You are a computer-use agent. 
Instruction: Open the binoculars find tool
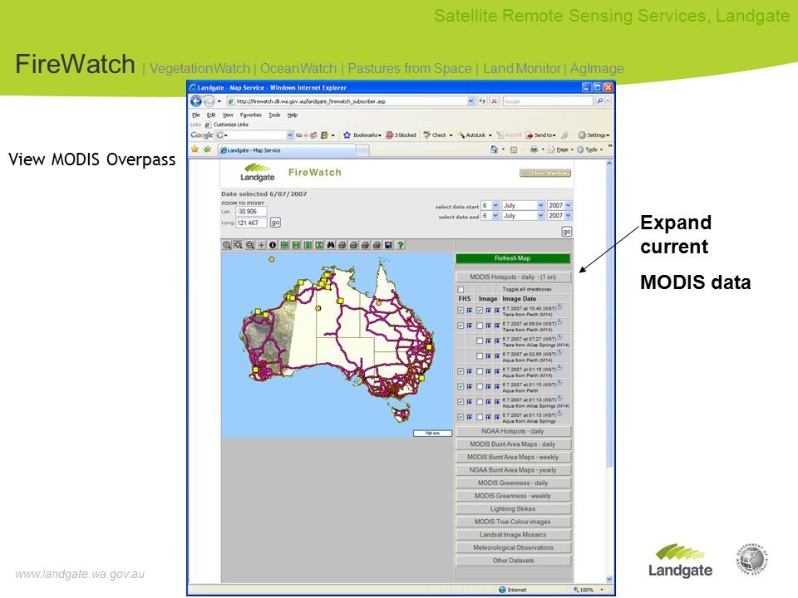click(331, 245)
